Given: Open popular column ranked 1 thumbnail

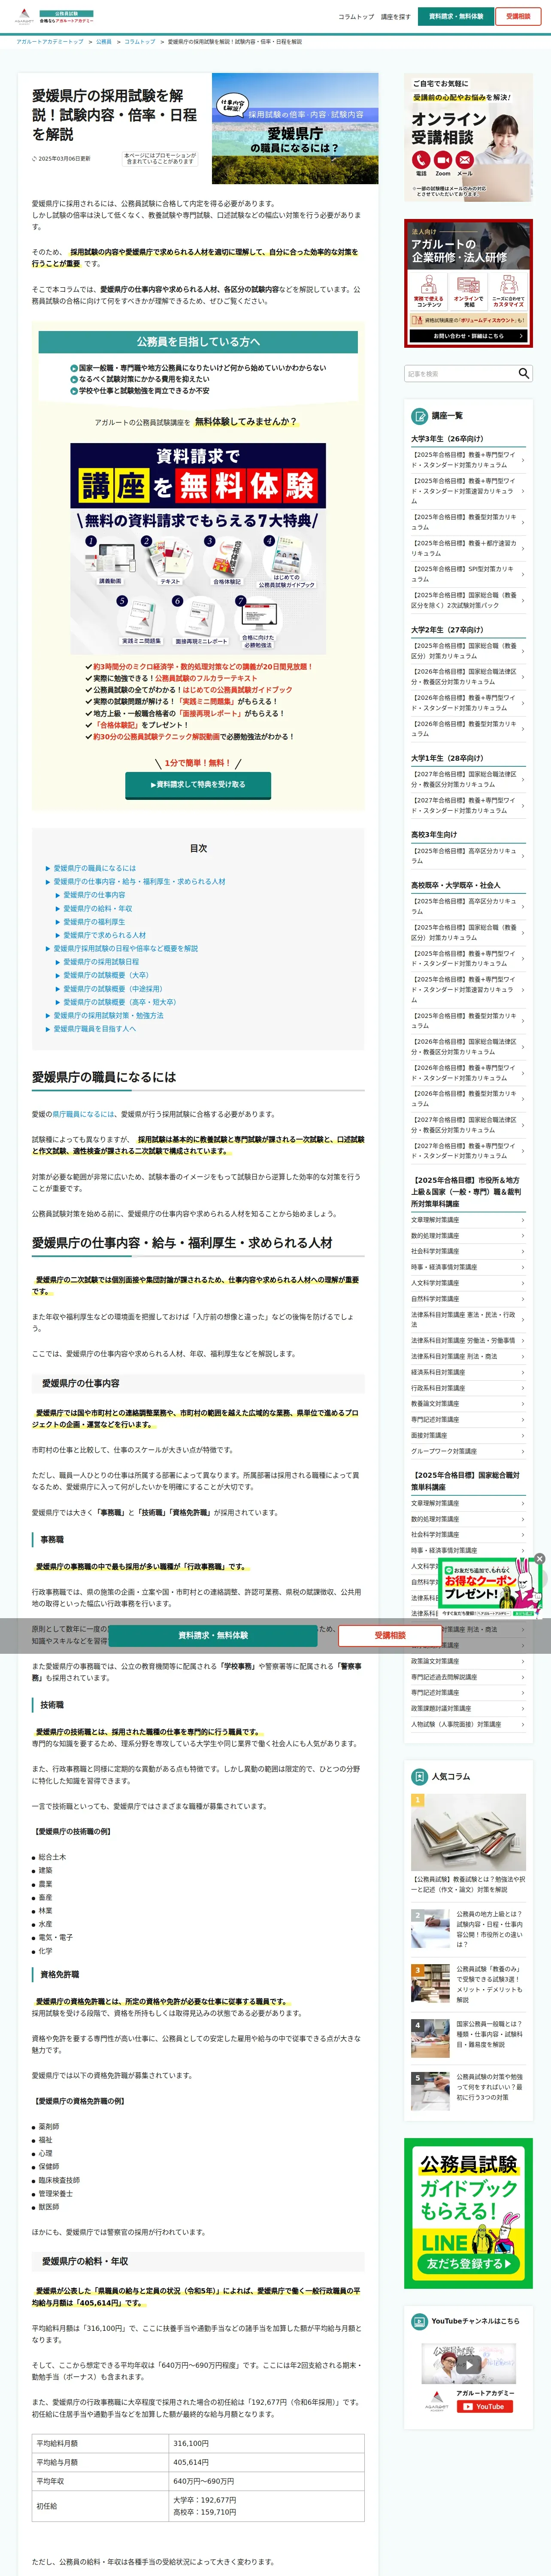Looking at the screenshot, I should tap(468, 1832).
